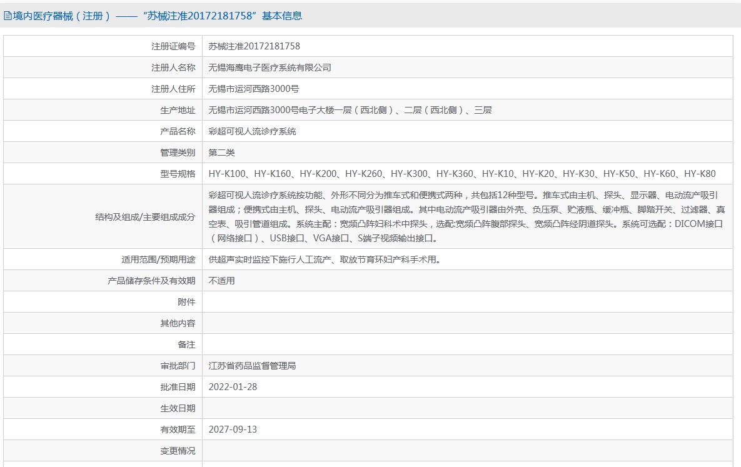
Task: Click the expiry date 2027-09-13
Action: tap(233, 429)
